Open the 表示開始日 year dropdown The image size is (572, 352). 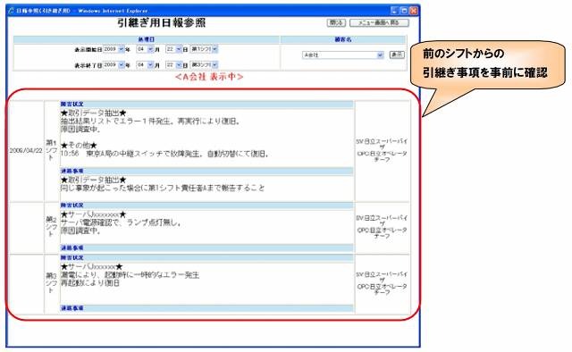click(x=114, y=49)
